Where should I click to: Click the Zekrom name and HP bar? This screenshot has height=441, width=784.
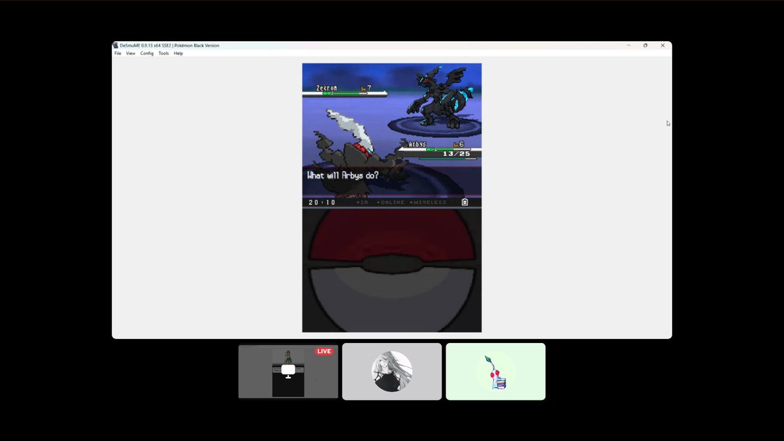coord(344,90)
